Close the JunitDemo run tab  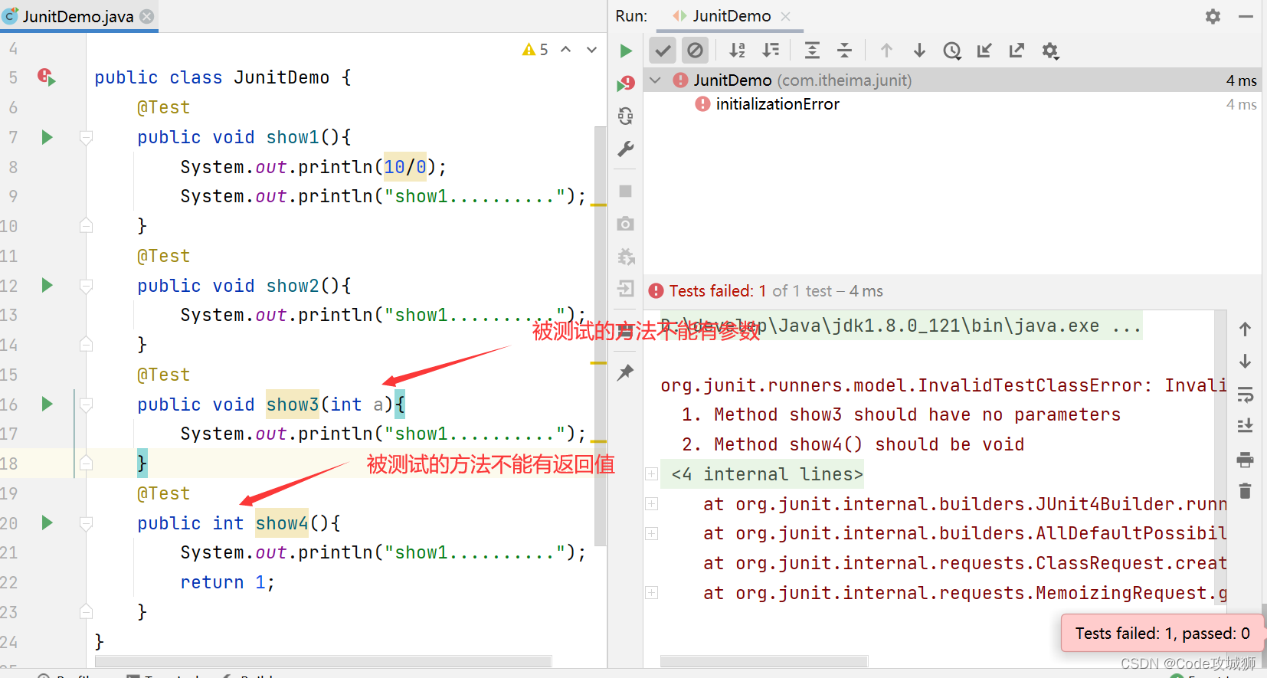point(786,16)
